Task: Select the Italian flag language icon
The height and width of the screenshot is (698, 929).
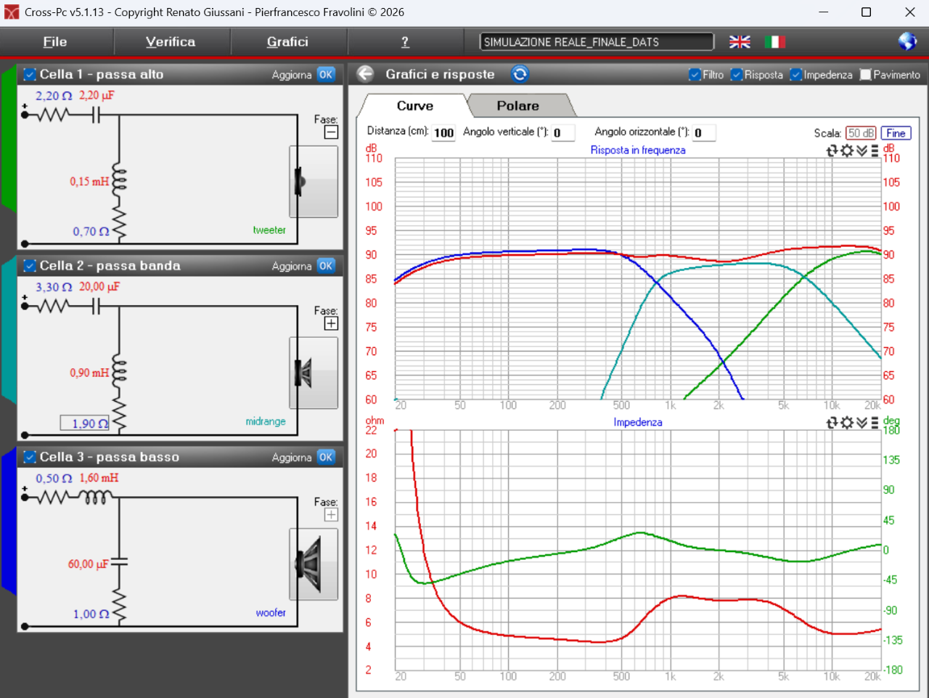Action: pyautogui.click(x=774, y=42)
